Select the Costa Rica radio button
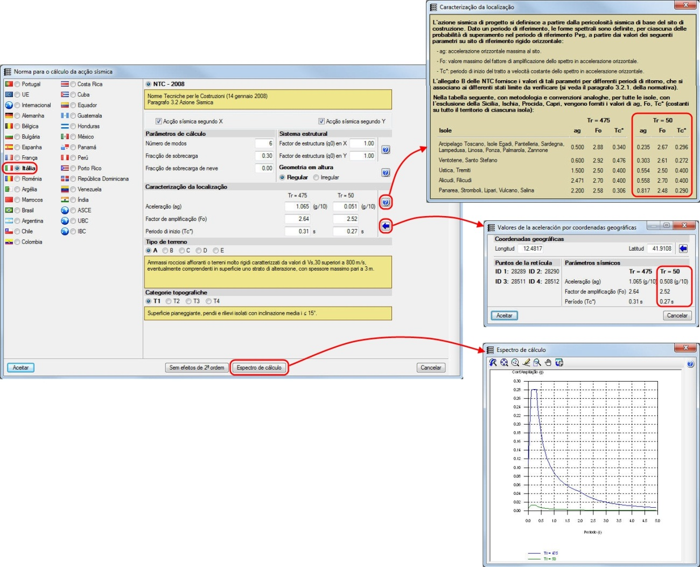 pyautogui.click(x=73, y=84)
